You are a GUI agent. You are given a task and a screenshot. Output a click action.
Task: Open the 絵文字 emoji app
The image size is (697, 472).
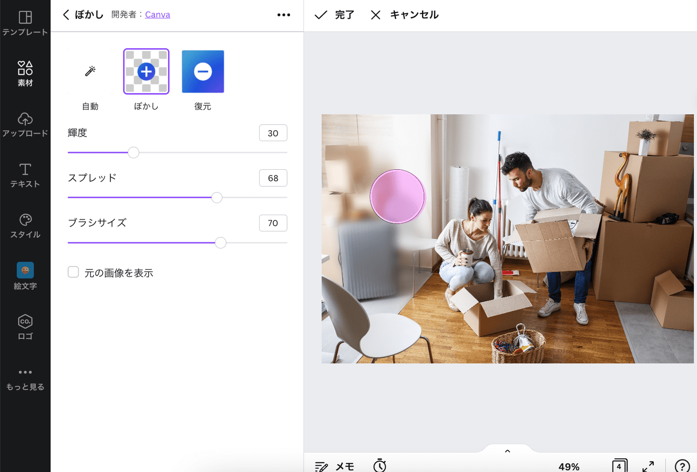pos(25,276)
